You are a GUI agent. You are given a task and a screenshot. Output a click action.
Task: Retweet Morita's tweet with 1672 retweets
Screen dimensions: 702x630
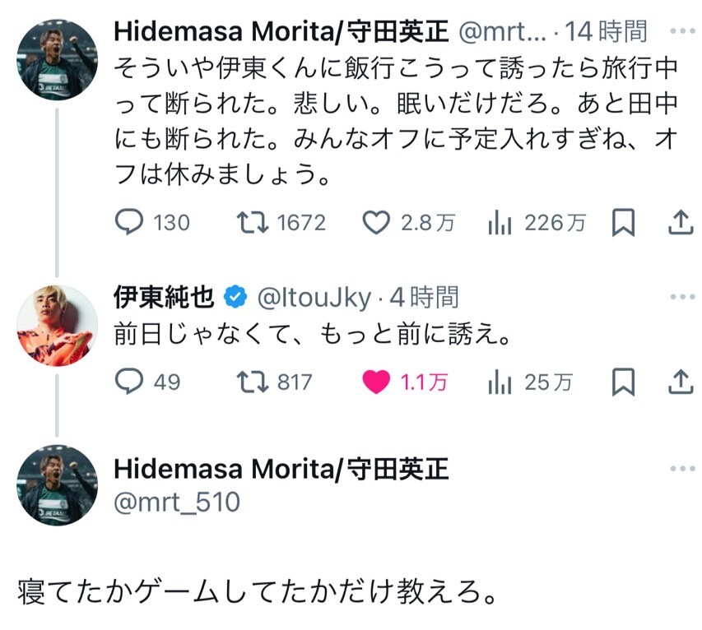pos(281,222)
